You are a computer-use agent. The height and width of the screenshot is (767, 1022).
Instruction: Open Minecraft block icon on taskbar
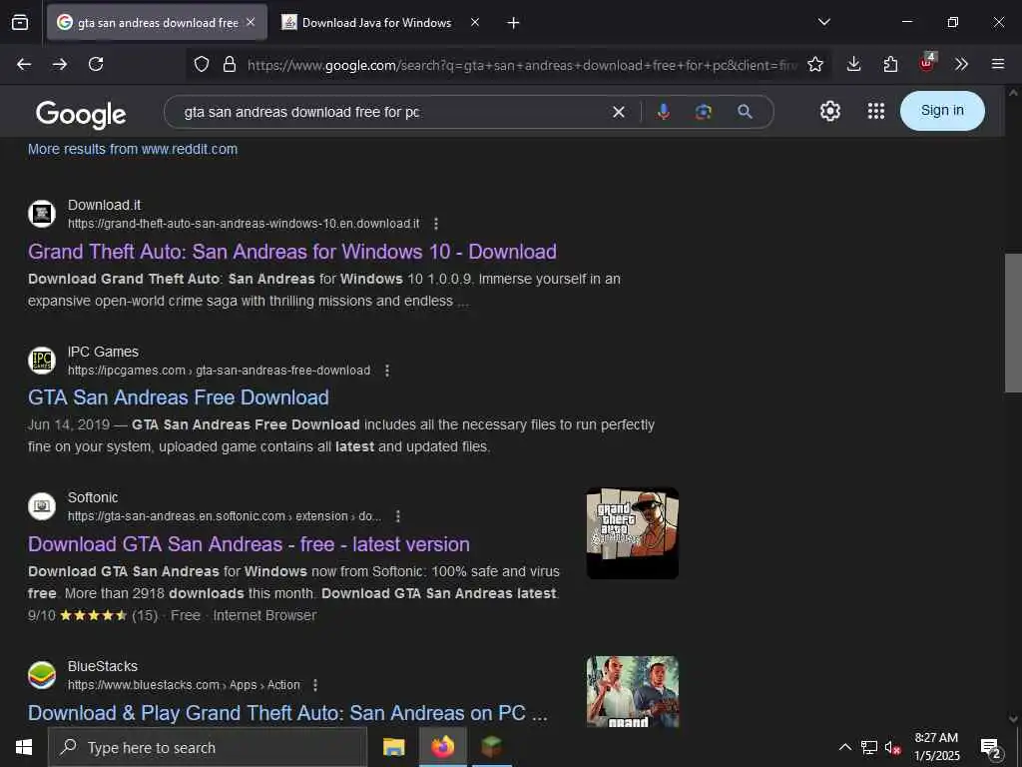492,747
